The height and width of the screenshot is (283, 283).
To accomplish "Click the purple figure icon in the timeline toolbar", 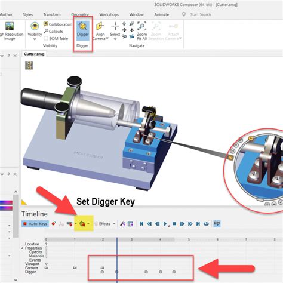I will (122, 224).
